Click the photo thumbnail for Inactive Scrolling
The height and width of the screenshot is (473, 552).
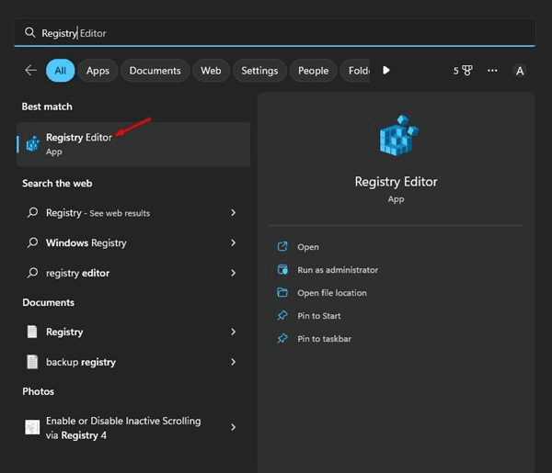pos(32,427)
